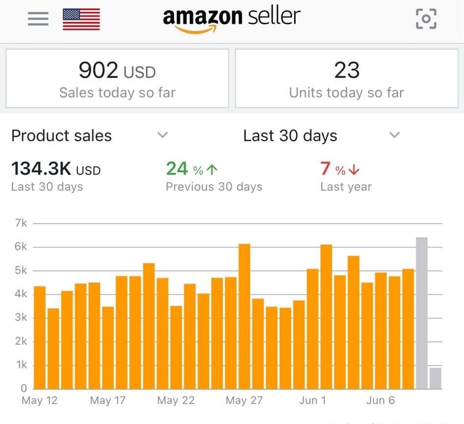Tap the Jun 1 axis label
Image resolution: width=464 pixels, height=424 pixels.
[x=312, y=400]
